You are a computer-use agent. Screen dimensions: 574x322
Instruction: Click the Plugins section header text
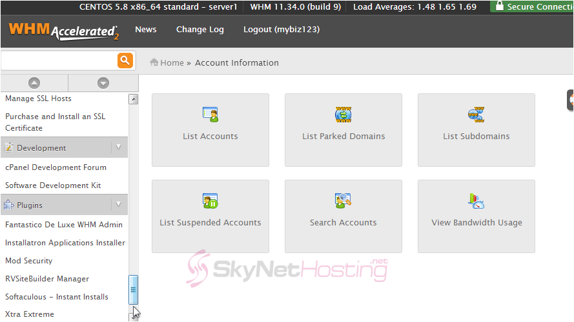30,205
